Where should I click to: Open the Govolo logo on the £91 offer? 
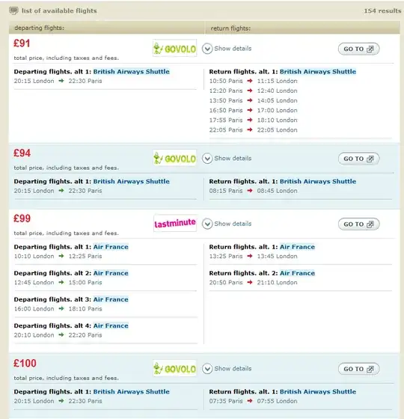[x=175, y=49]
